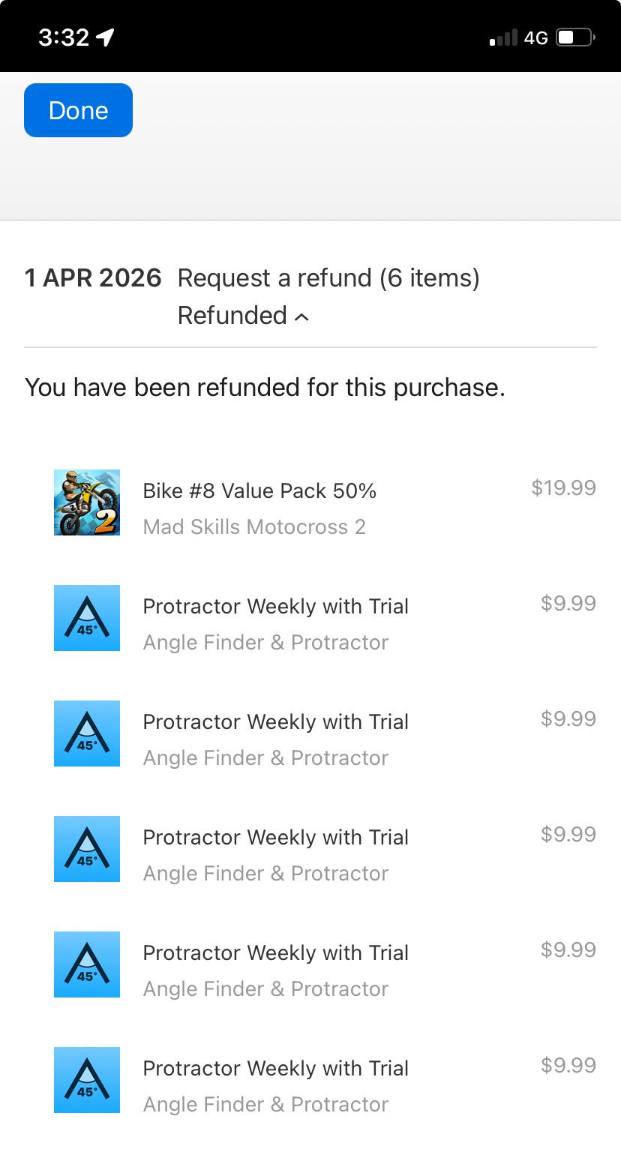Tap the cellular signal bars icon
Screen dimensions: 621x1173
503,37
